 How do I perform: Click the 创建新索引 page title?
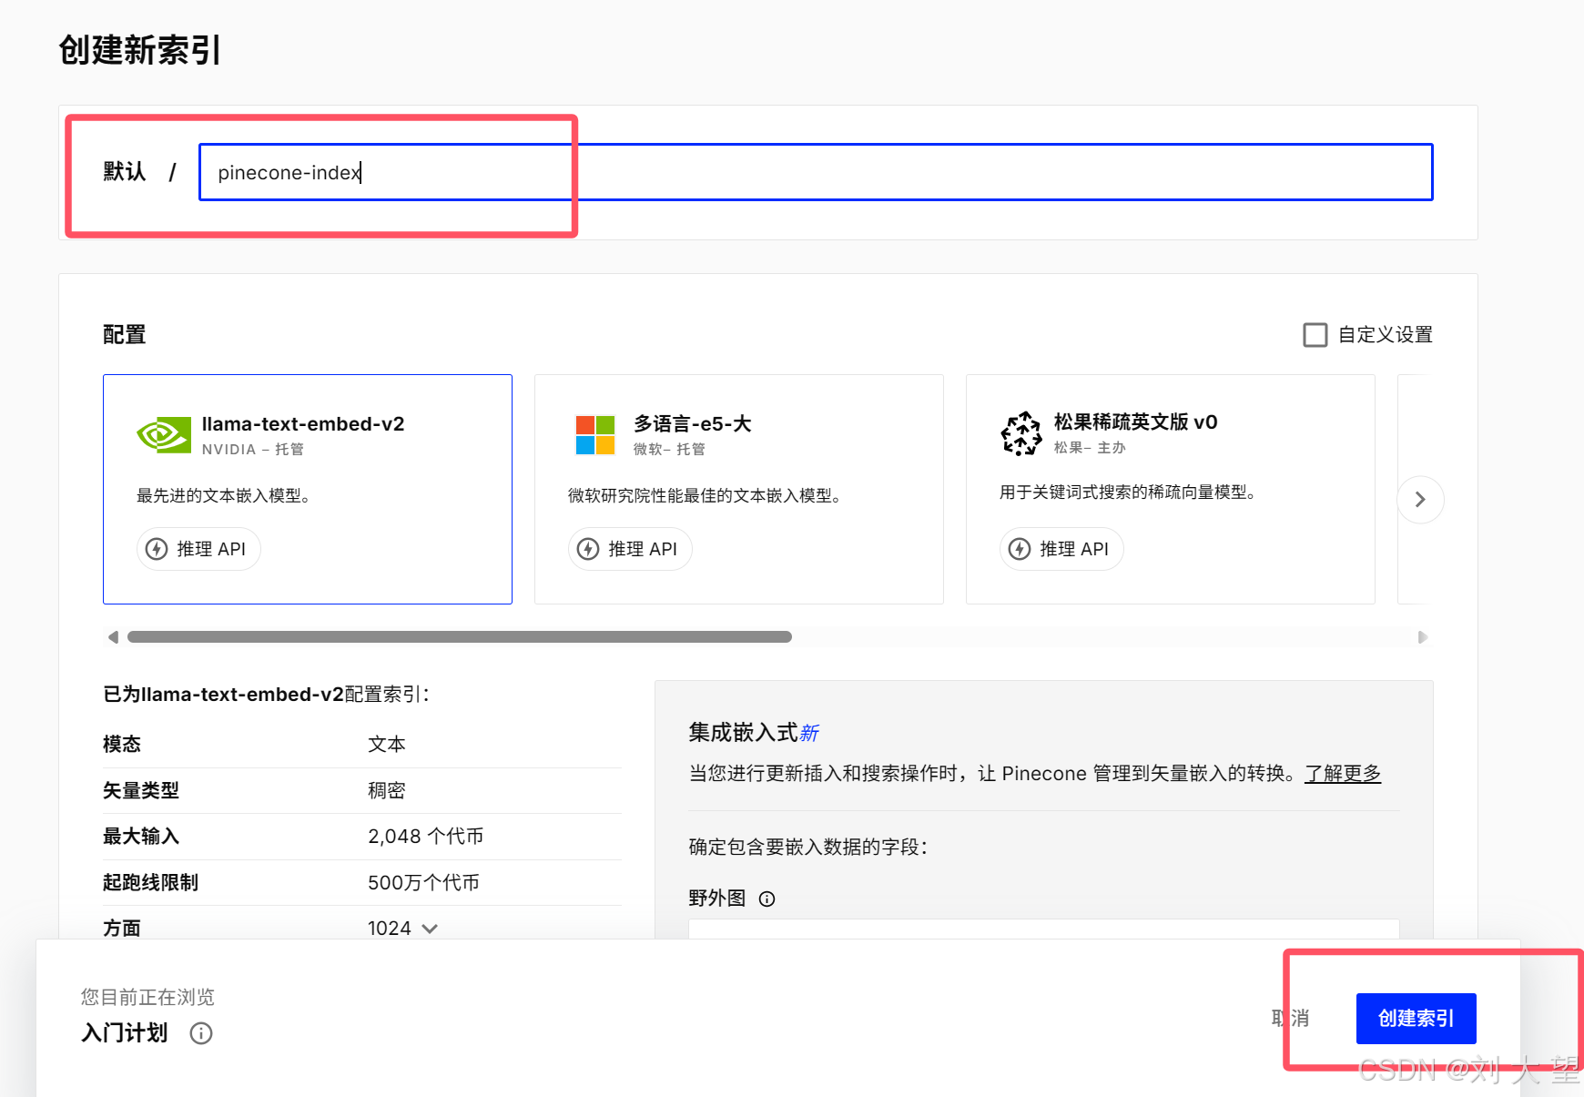click(140, 50)
